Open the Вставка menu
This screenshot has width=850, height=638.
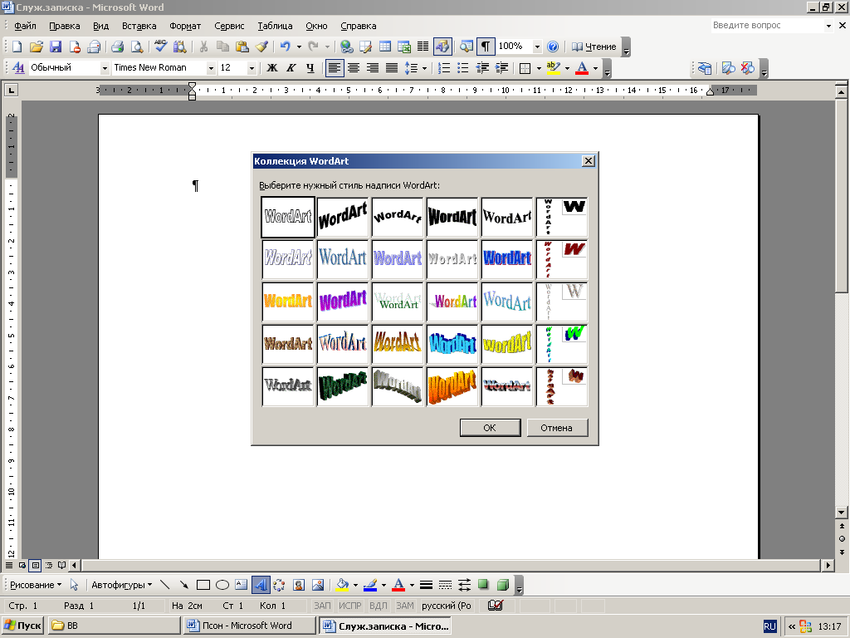coord(139,26)
